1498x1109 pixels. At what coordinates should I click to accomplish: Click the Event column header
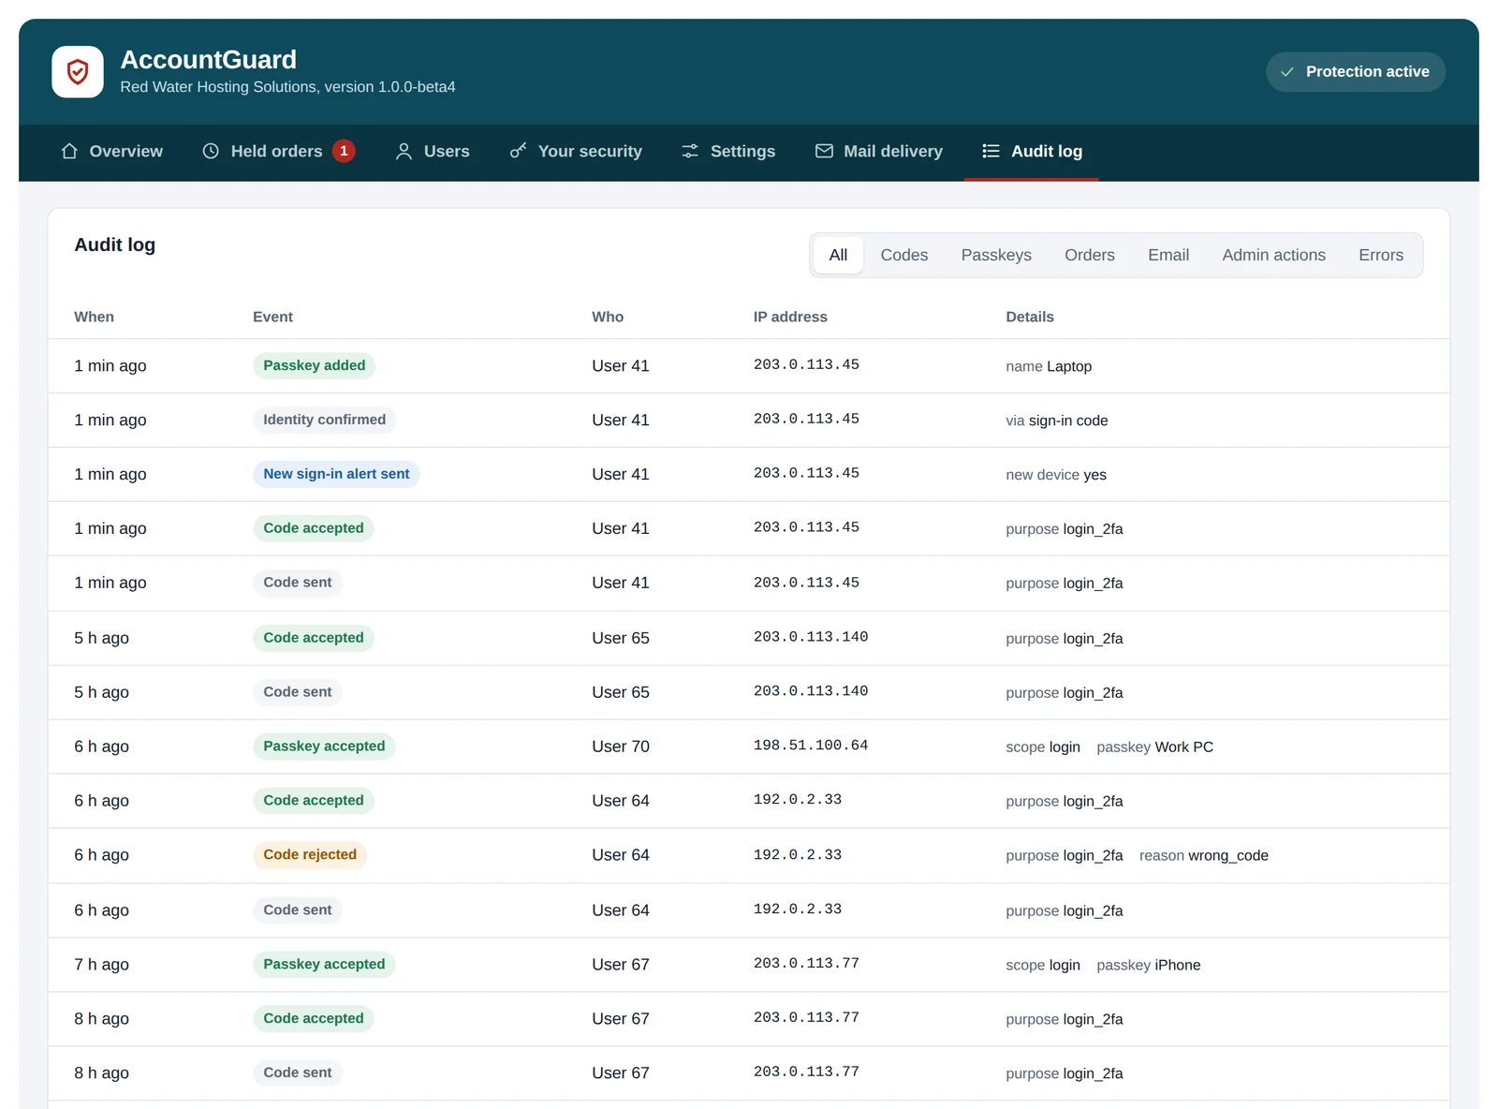pos(272,317)
